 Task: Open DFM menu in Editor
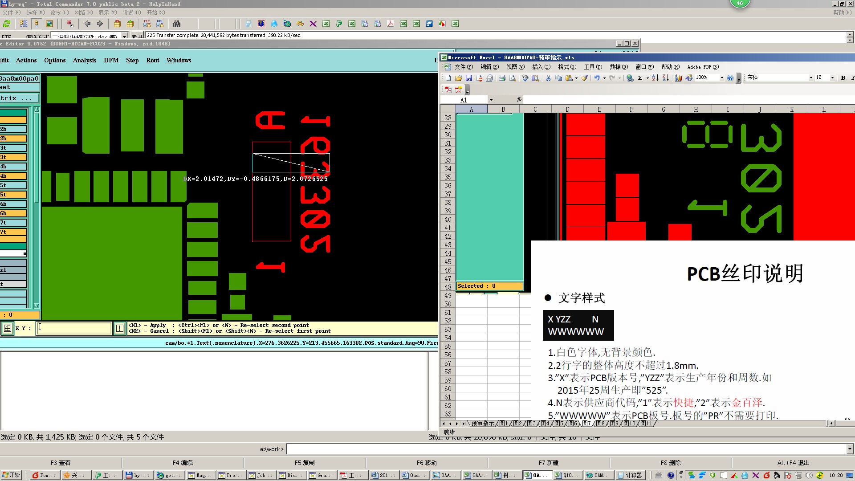(x=111, y=60)
